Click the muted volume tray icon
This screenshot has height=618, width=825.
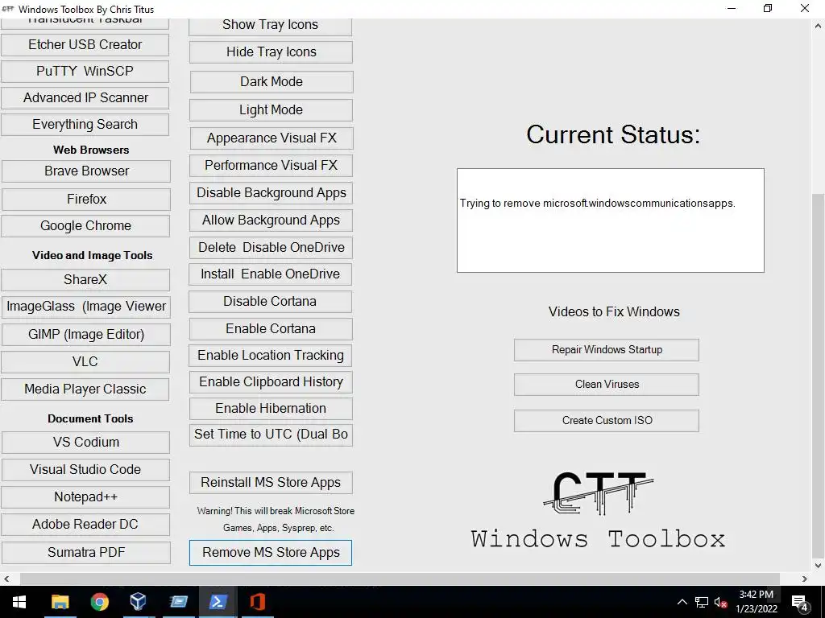(720, 602)
